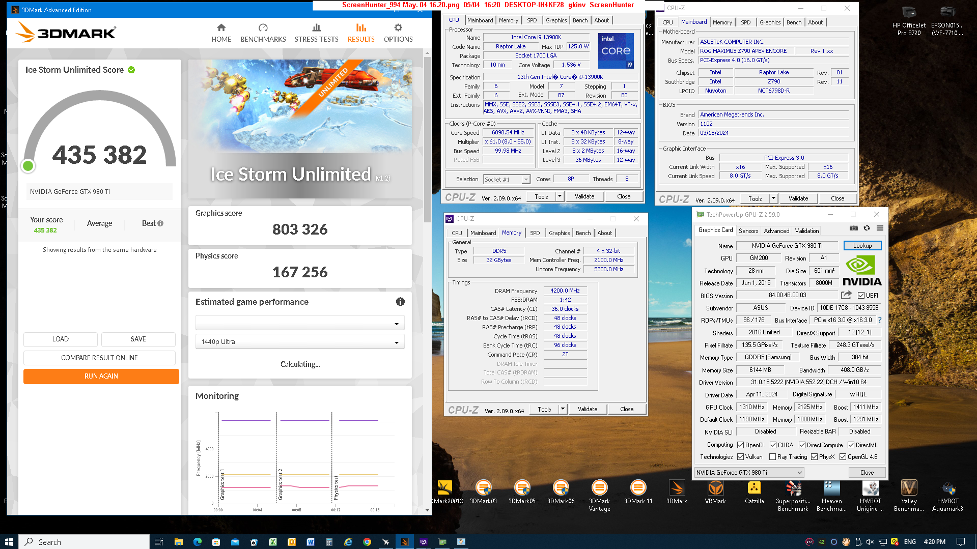The width and height of the screenshot is (977, 549).
Task: Click info icon beside Estimated game performance
Action: (400, 302)
